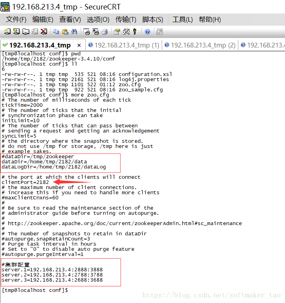Click the Print printer icon
Screen dimensions: 285x303
tap(105, 32)
